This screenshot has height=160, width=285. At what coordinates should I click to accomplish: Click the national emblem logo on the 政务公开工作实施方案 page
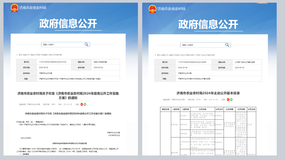pos(14,8)
